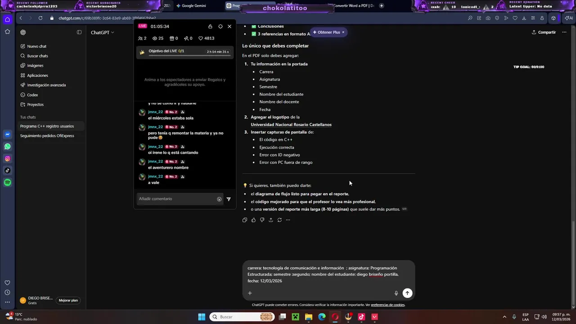This screenshot has height=324, width=576.
Task: Open TikTok app from taskbar
Action: pos(361,317)
